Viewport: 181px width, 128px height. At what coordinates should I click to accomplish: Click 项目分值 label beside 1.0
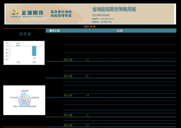[68, 115]
